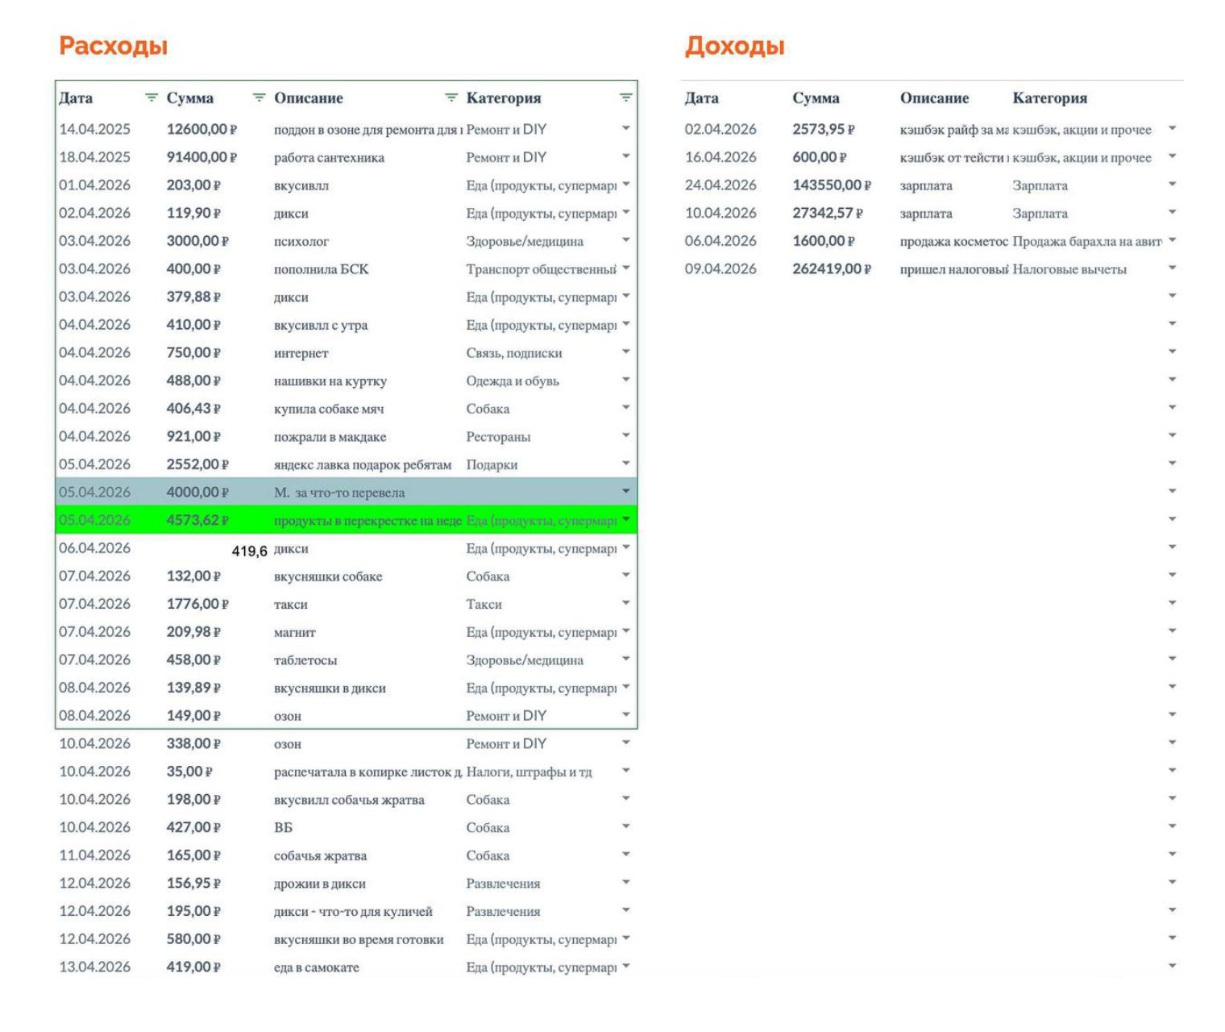Expand category dropdown for интернет row
Screen dimensions: 1225x1032
(626, 352)
